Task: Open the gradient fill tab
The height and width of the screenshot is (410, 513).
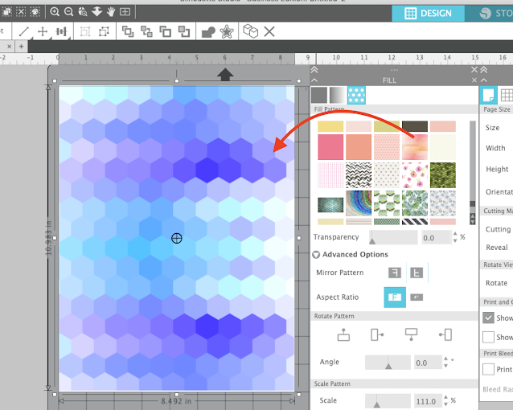Action: [338, 95]
